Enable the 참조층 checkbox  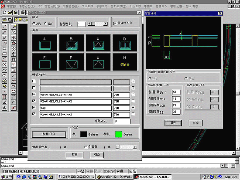tap(86, 147)
